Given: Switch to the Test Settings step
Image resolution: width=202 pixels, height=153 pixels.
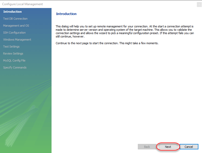Looking at the screenshot, I should tap(11, 47).
